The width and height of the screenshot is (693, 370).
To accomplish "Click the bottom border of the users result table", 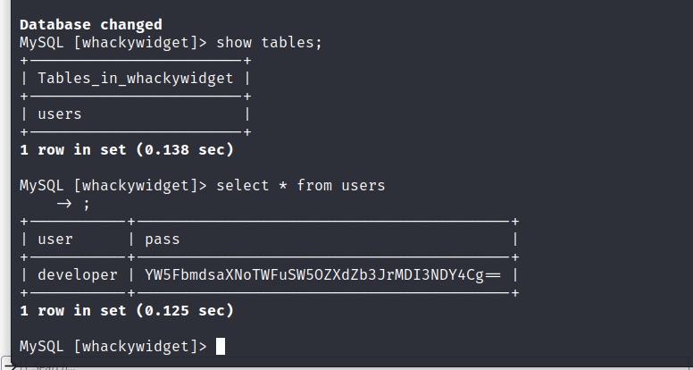I will click(x=269, y=292).
